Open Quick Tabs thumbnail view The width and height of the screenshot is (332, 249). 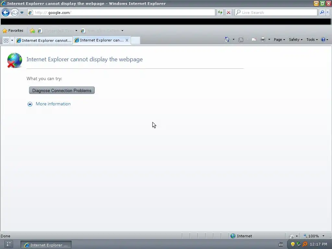[6, 40]
